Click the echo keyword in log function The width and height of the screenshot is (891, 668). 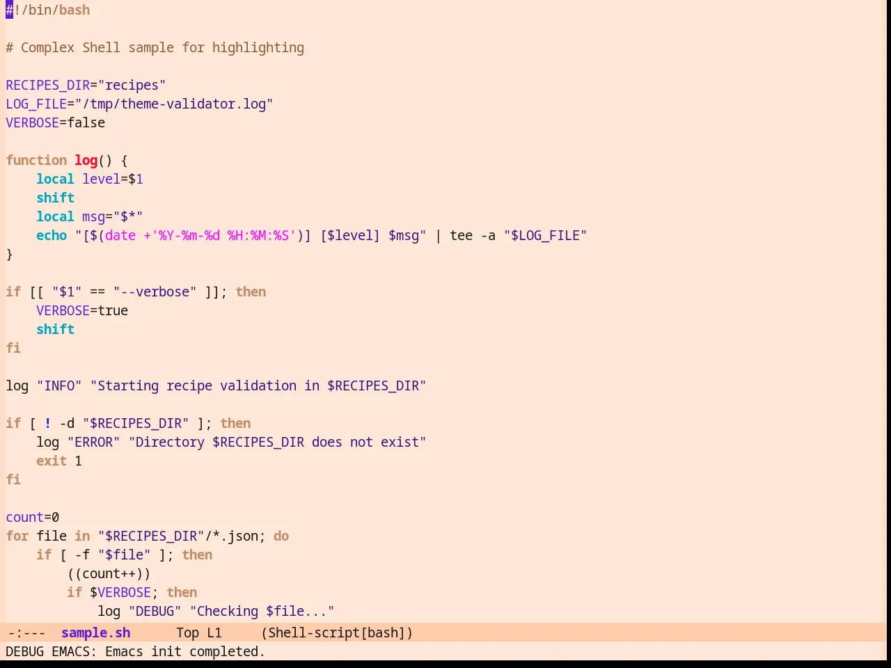[x=52, y=235]
